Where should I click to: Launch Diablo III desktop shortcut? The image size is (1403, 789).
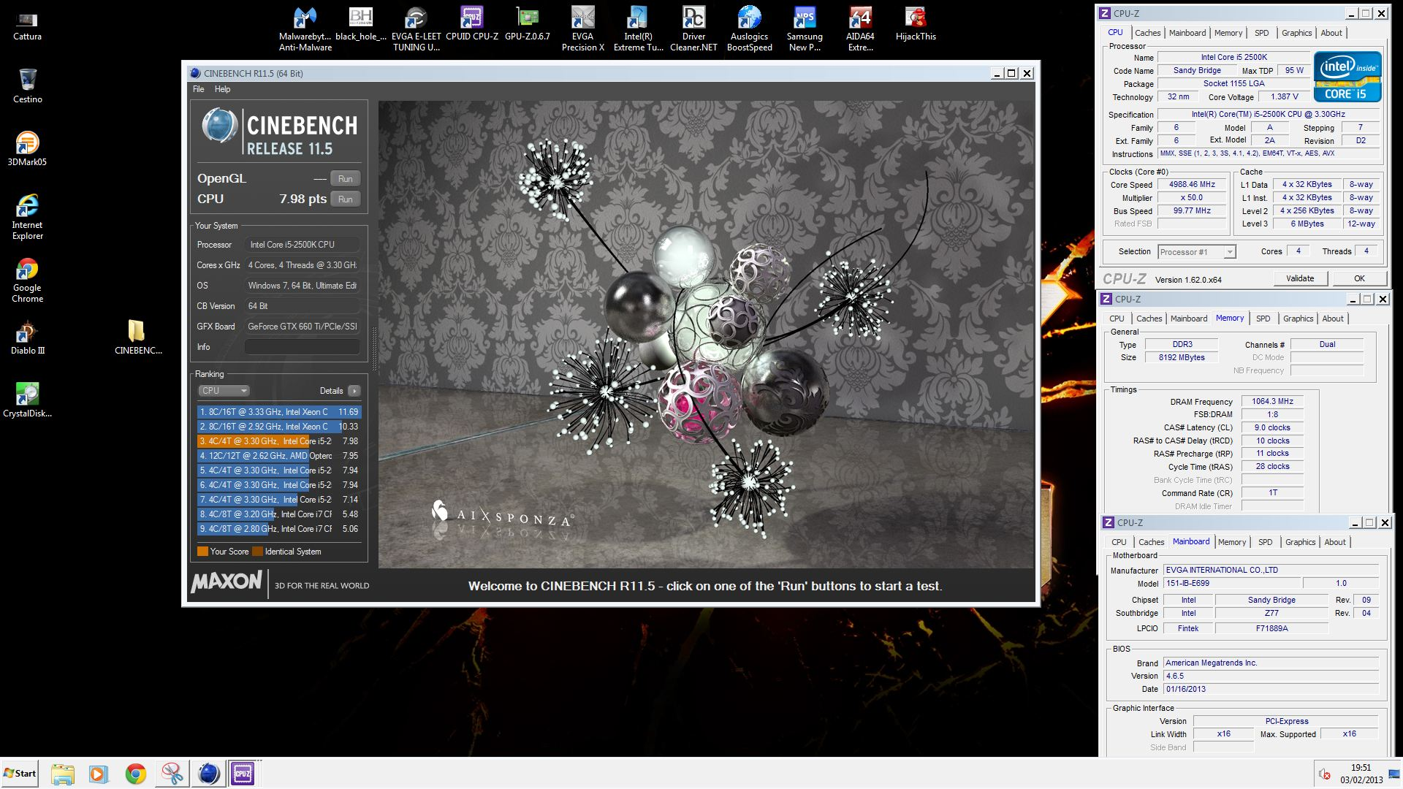click(28, 338)
